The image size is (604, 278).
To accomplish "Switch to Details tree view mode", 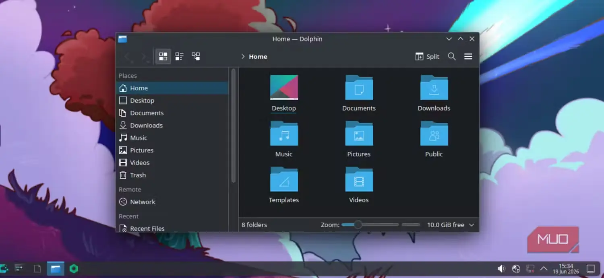I will (196, 56).
